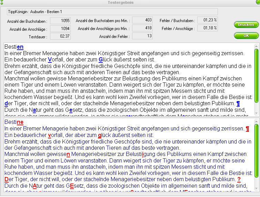This screenshot has height=197, width=260.
Task: Click the red-marked 'Bestine' heading in lower pane
Action: point(14,122)
